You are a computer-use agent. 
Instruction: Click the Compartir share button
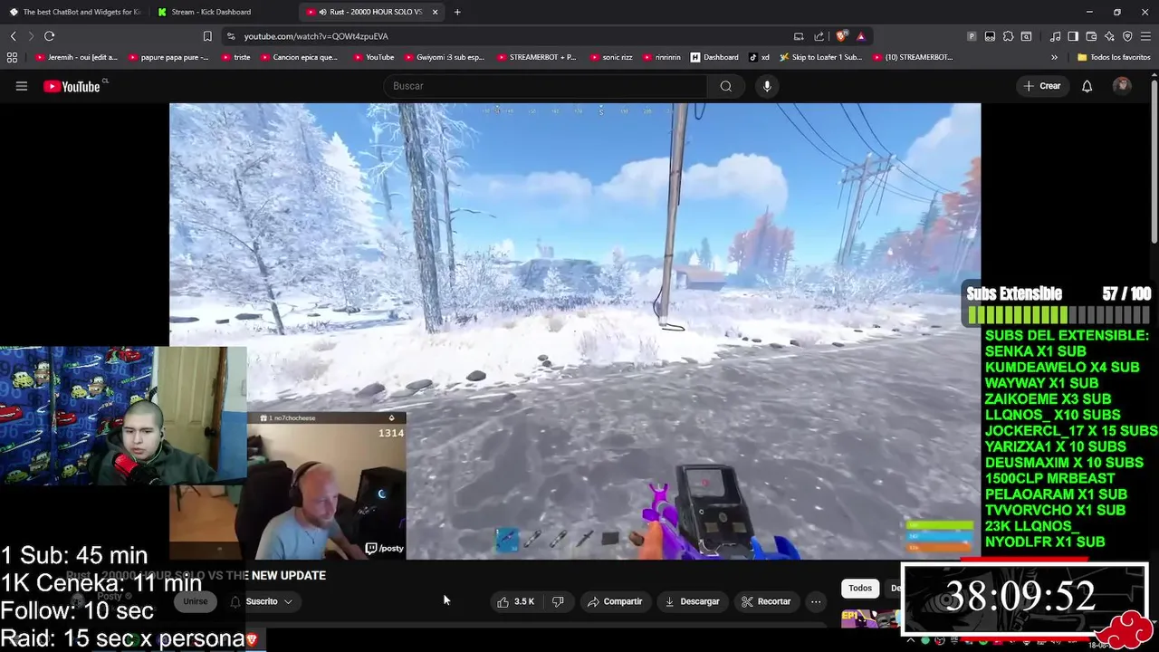[615, 601]
